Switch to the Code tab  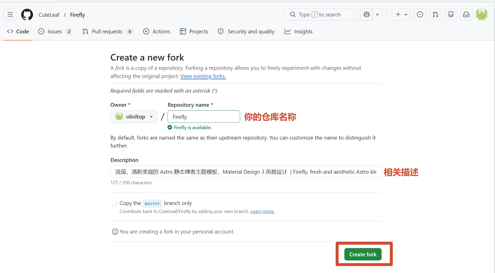pos(18,32)
